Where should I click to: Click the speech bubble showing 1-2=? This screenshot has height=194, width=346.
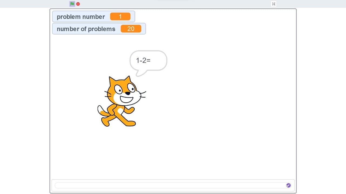point(148,60)
